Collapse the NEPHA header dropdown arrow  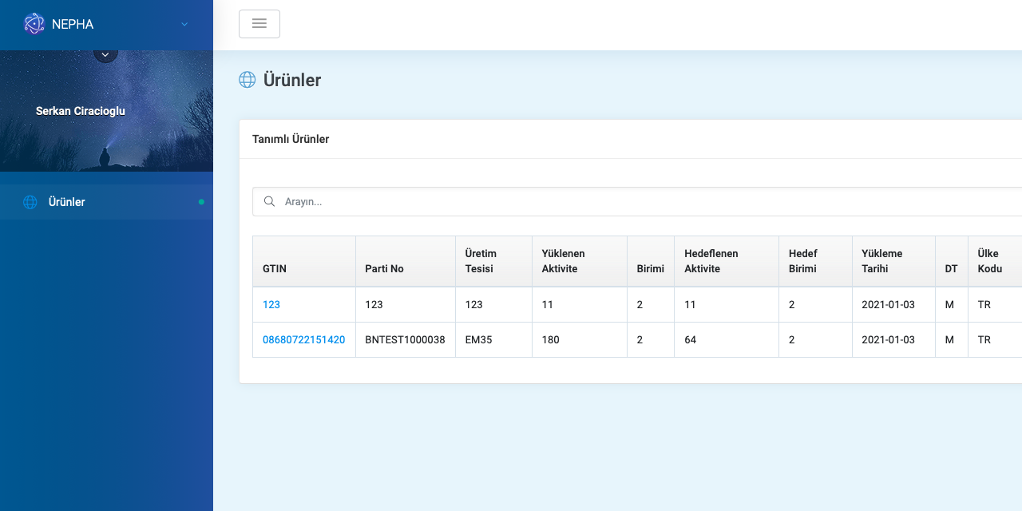tap(184, 24)
